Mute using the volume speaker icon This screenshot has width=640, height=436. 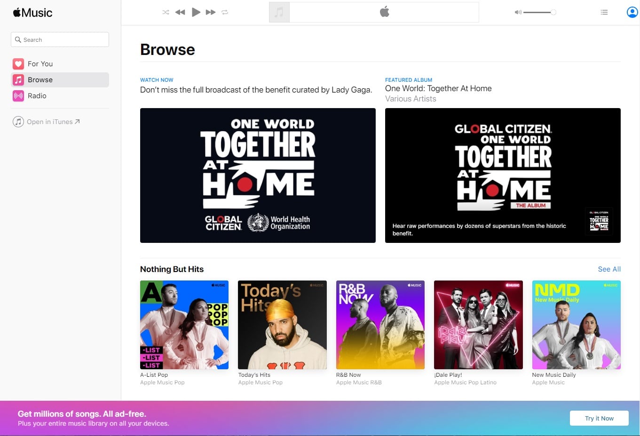click(x=518, y=12)
